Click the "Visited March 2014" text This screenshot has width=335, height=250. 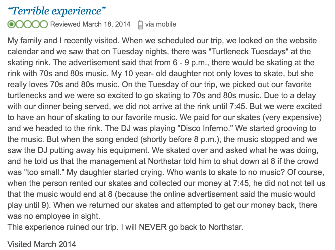pos(42,244)
